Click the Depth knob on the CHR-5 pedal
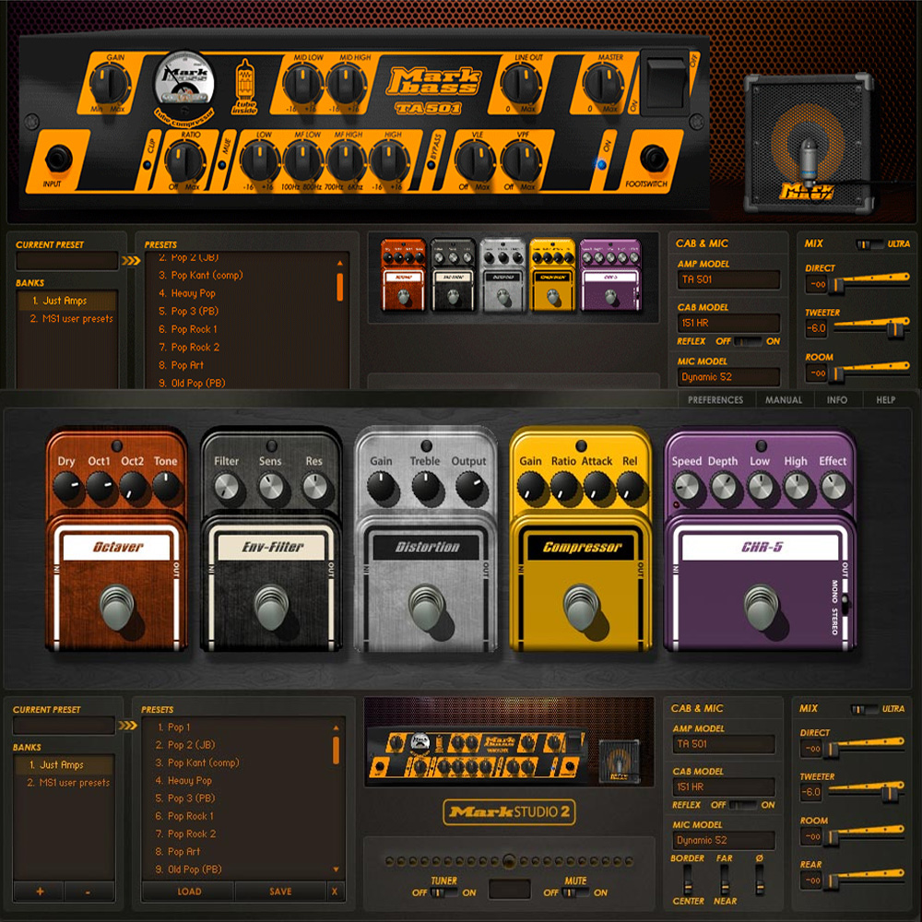This screenshot has width=922, height=922. [x=724, y=488]
